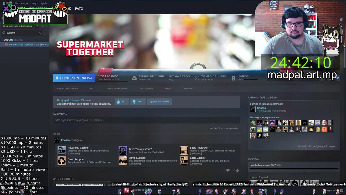Click the activity text field Diles algo

pos(147,120)
